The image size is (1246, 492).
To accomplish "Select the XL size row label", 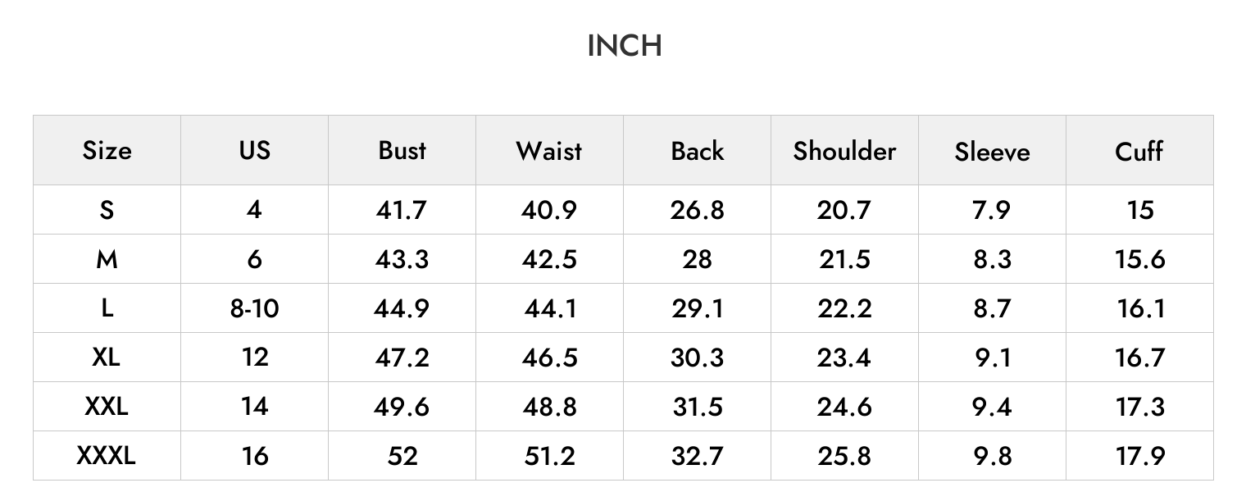I will click(107, 358).
